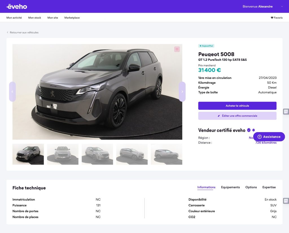Switch to the Equipements tab
This screenshot has width=289, height=233.
pos(230,187)
